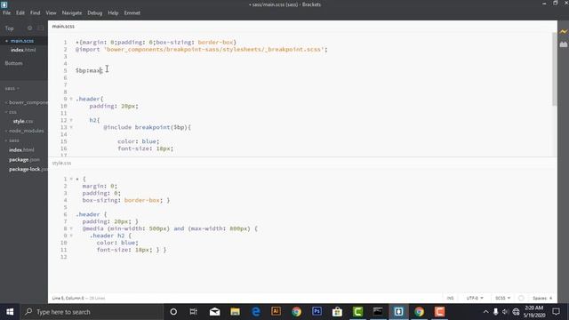
Task: Click style.css pane header
Action: point(61,164)
